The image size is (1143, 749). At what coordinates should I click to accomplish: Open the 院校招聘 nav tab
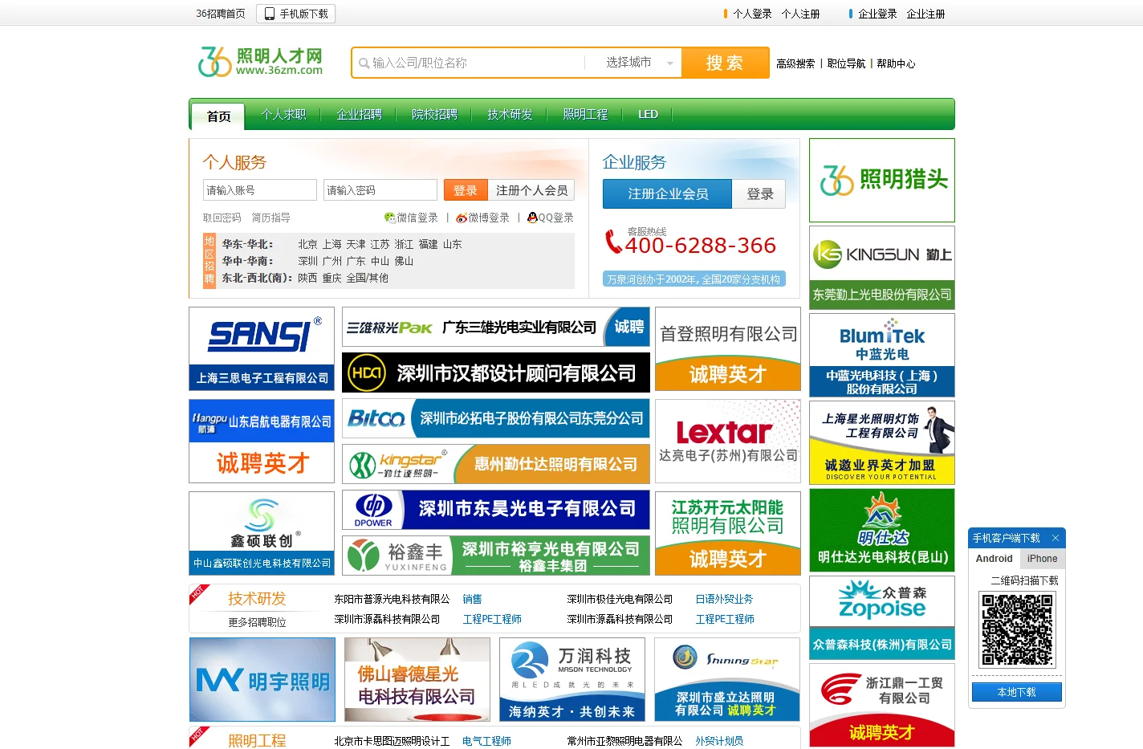tap(434, 115)
